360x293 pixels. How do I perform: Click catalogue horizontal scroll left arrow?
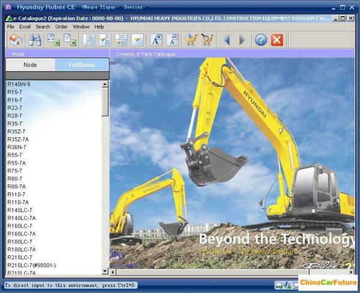tap(113, 272)
